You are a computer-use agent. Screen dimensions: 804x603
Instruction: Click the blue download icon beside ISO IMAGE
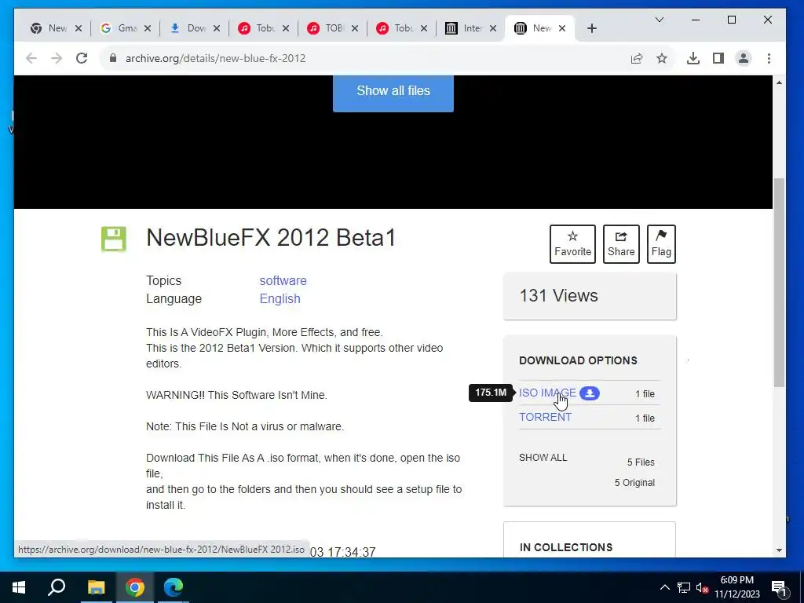point(590,393)
